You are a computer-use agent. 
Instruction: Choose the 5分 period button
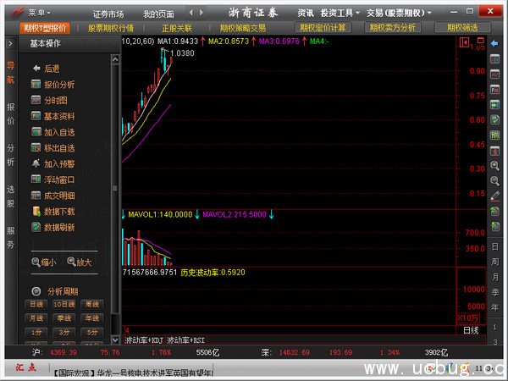92,333
